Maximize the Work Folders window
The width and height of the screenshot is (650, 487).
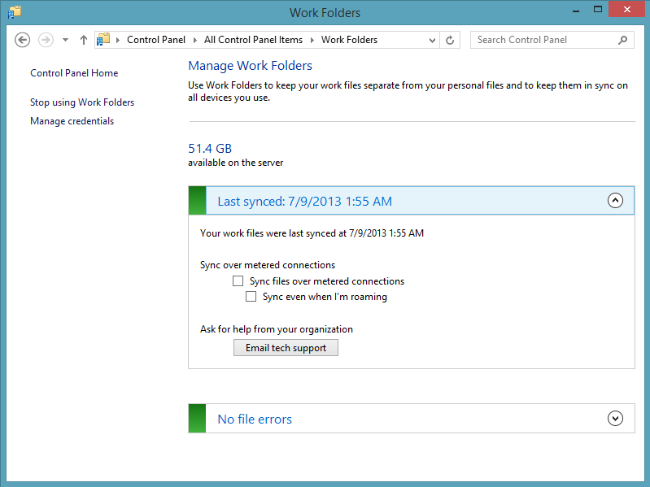click(598, 10)
